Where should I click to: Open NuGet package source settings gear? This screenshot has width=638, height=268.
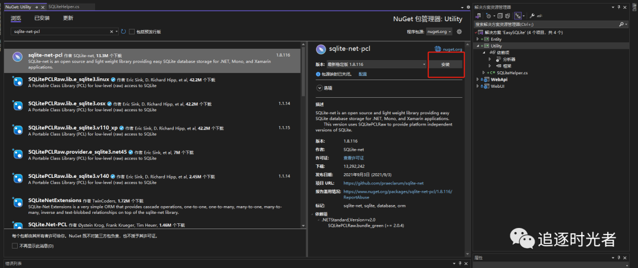[459, 31]
